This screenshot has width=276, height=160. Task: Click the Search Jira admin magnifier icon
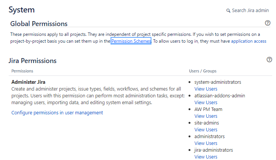(x=228, y=11)
